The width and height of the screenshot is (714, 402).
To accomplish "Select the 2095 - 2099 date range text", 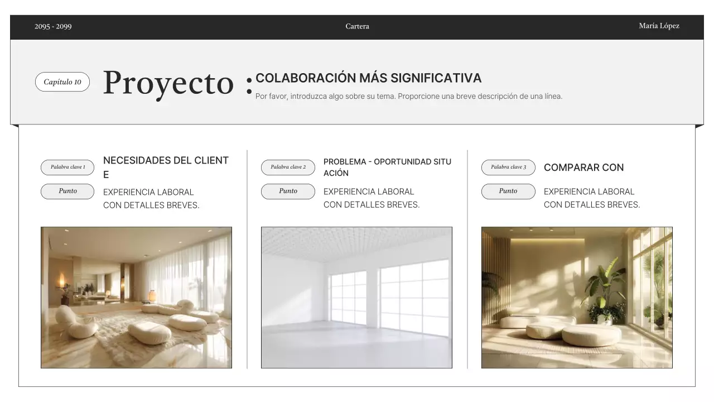I will 53,26.
